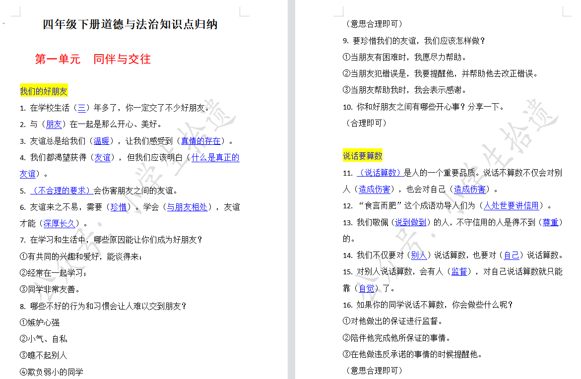
Task: Click the title 四年级下册道德与法治知识点归纳
Action: click(129, 24)
